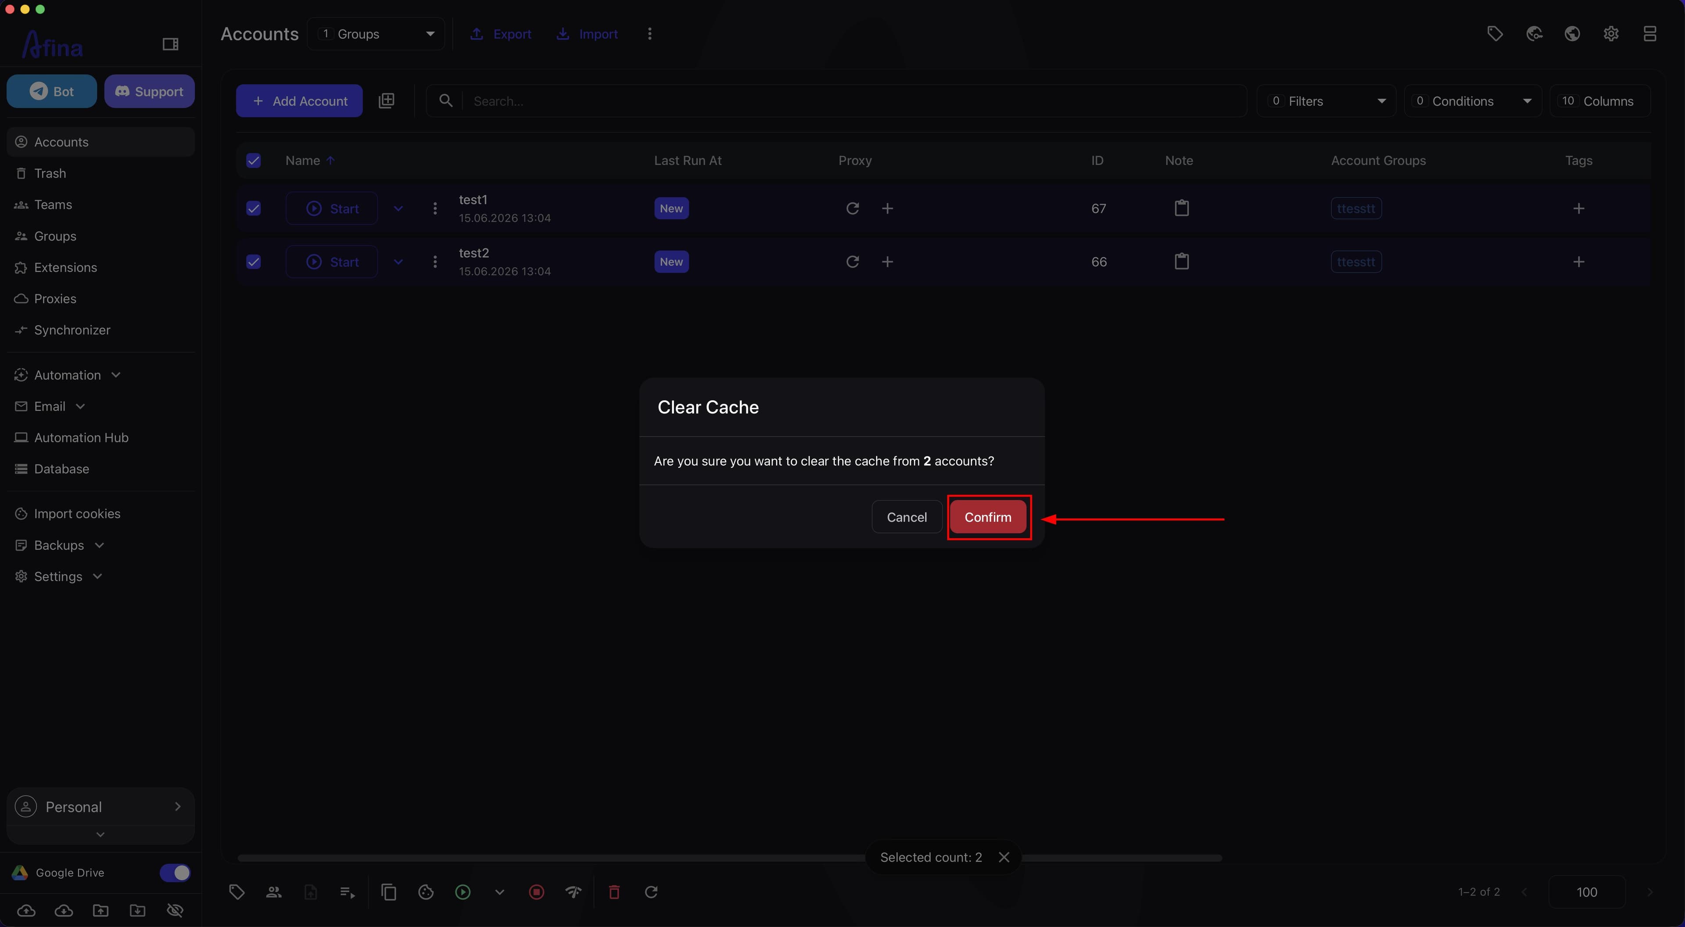Click the cloud upload icon at bottom-left
Image resolution: width=1685 pixels, height=927 pixels.
pos(26,910)
